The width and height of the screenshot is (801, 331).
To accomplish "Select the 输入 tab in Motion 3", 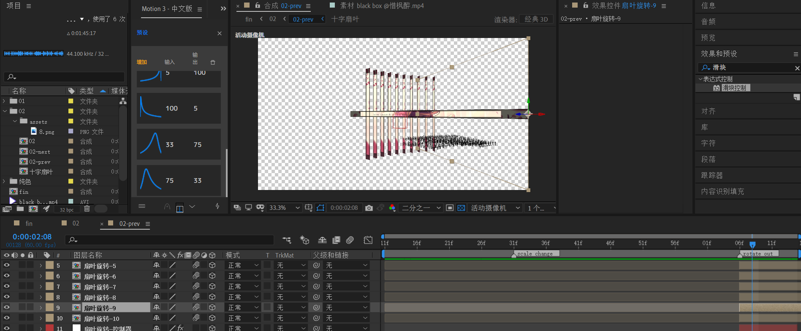I will pyautogui.click(x=169, y=62).
